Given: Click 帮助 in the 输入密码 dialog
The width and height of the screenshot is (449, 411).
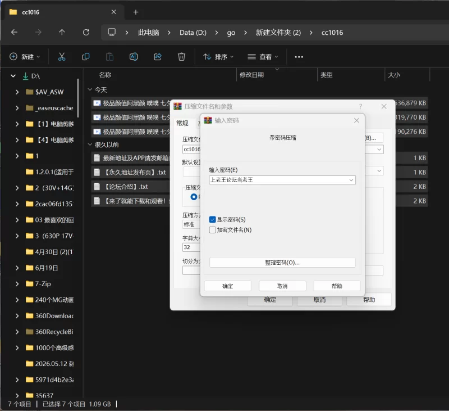Looking at the screenshot, I should pos(337,286).
